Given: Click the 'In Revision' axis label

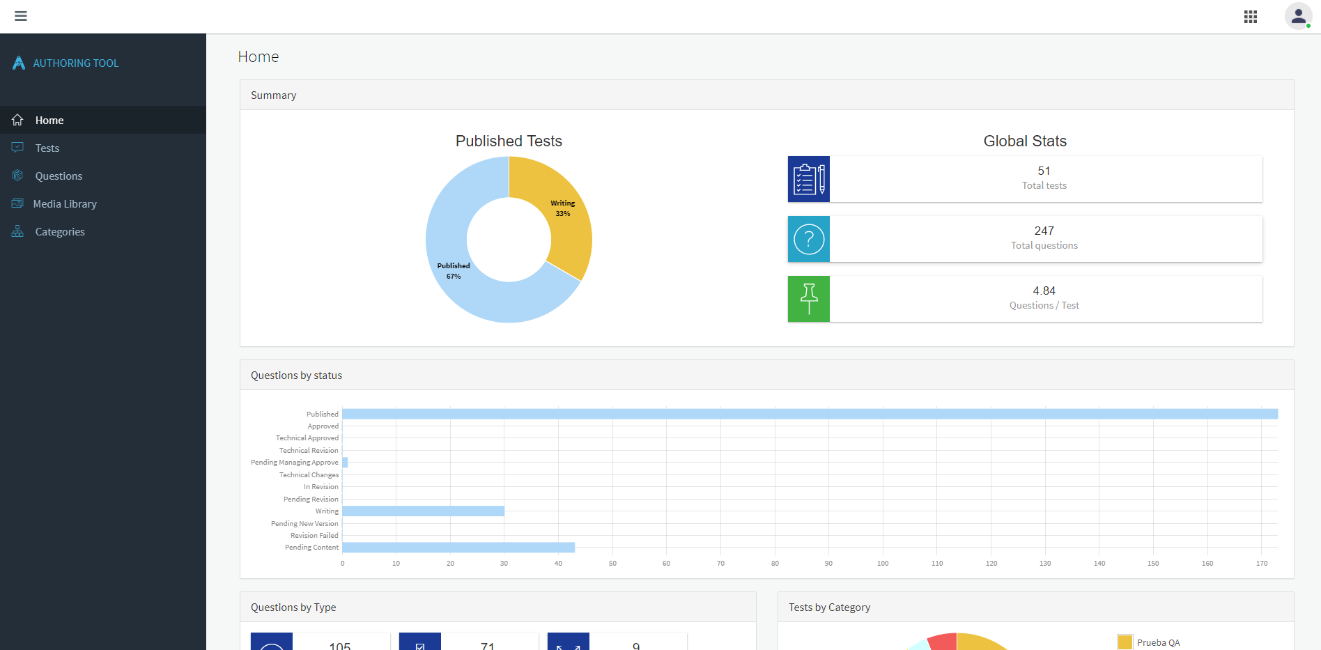Looking at the screenshot, I should click(x=321, y=487).
